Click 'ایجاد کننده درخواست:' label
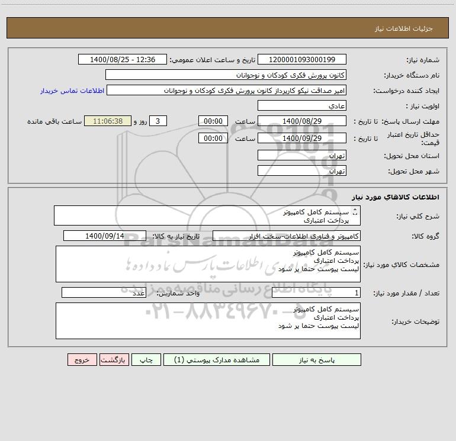 coord(406,91)
